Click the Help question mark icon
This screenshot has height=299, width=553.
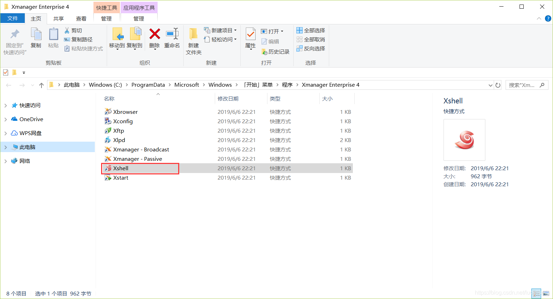point(548,18)
